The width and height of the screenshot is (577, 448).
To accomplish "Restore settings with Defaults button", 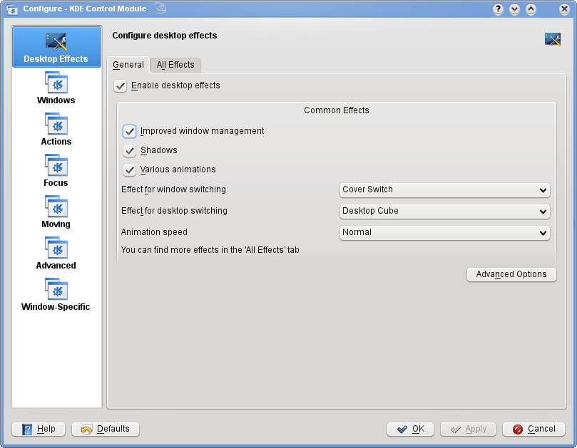I will click(x=106, y=429).
